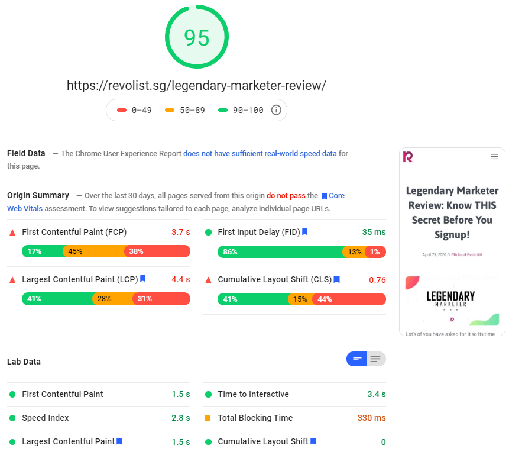Click the Legendary Marketer page screenshot thumbnail
The height and width of the screenshot is (458, 509).
452,241
